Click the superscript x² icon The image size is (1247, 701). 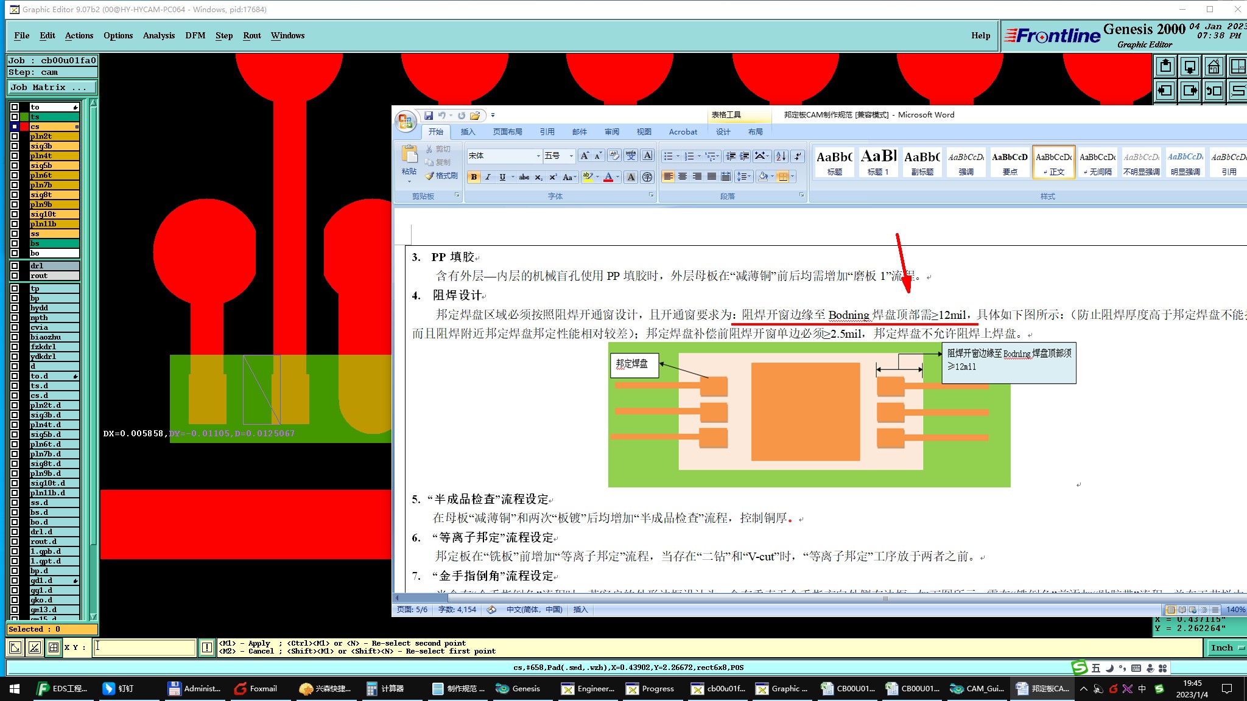(553, 177)
